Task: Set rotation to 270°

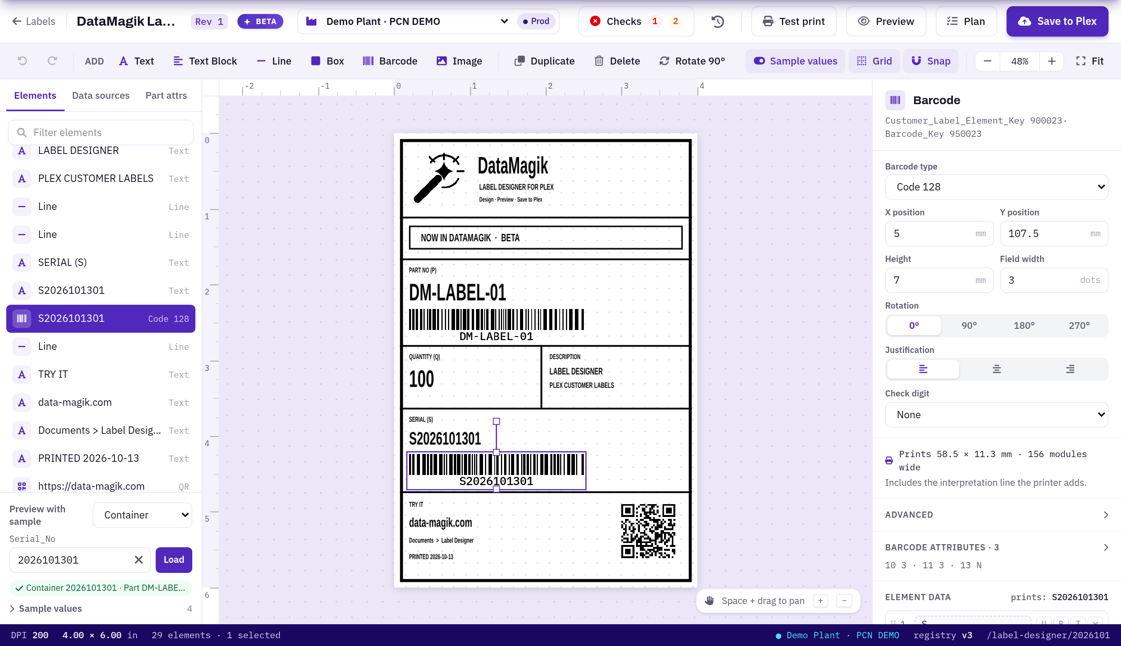Action: click(1079, 325)
